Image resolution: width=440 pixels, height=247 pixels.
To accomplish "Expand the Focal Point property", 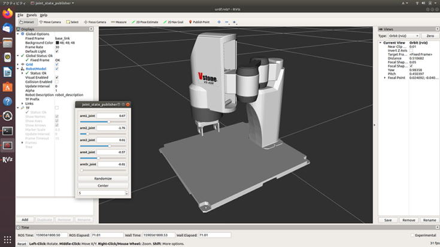I will [x=385, y=77].
